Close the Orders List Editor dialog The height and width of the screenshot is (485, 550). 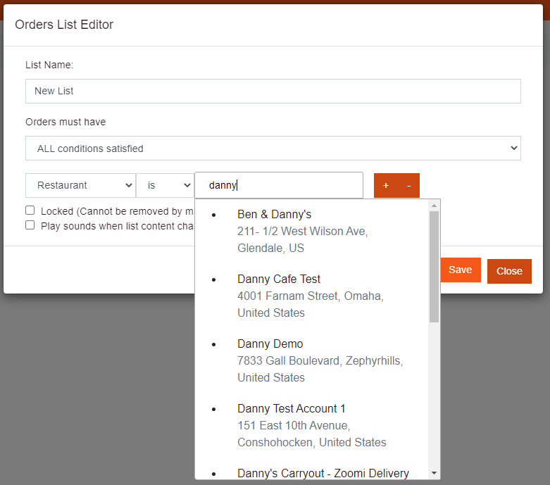(509, 271)
